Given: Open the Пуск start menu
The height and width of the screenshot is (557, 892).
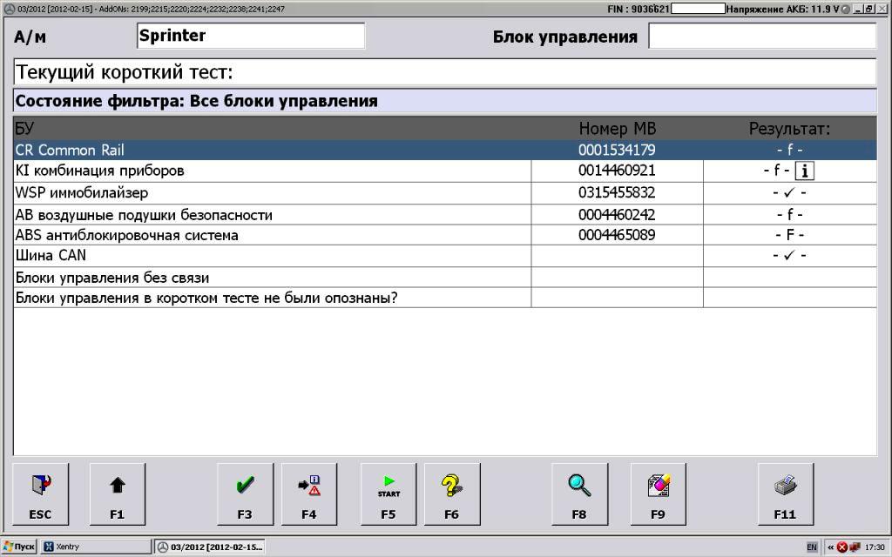Looking at the screenshot, I should click(19, 547).
